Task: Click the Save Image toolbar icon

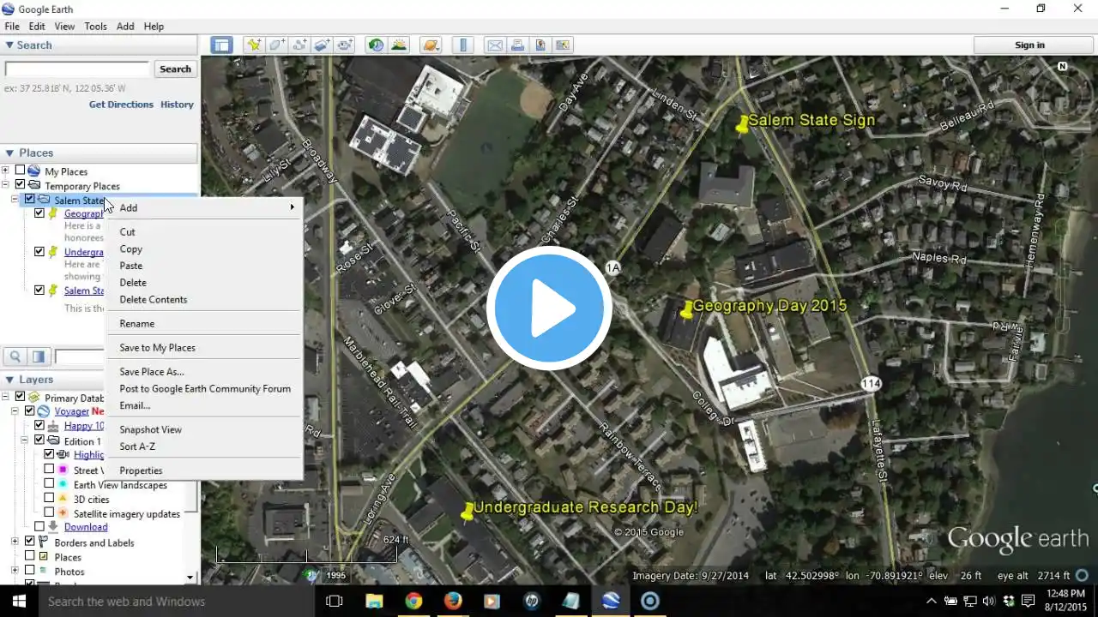Action: [540, 45]
